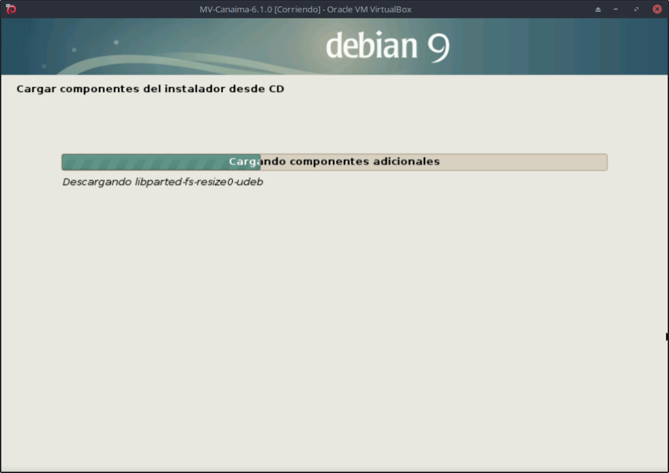Click the "componentes adicionales" progress label
Viewport: 669px width, 473px height.
tap(364, 161)
